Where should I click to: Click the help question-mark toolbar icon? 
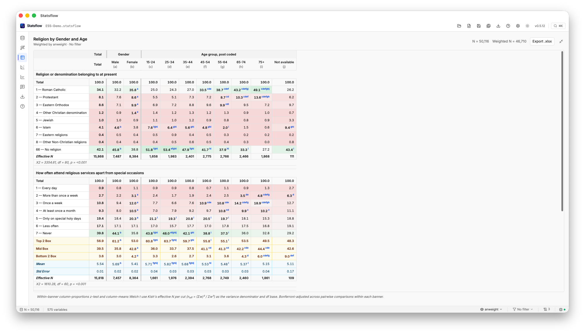508,26
